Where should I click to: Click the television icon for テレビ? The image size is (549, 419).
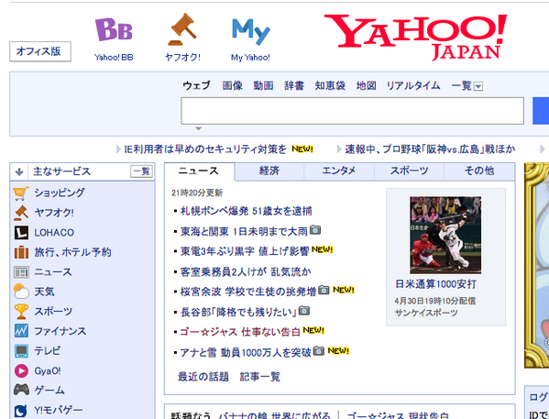coord(21,350)
